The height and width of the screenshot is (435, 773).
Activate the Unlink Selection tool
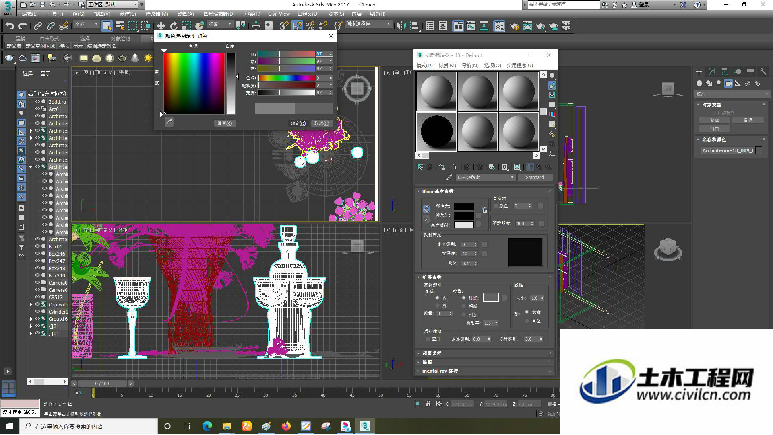coord(50,26)
